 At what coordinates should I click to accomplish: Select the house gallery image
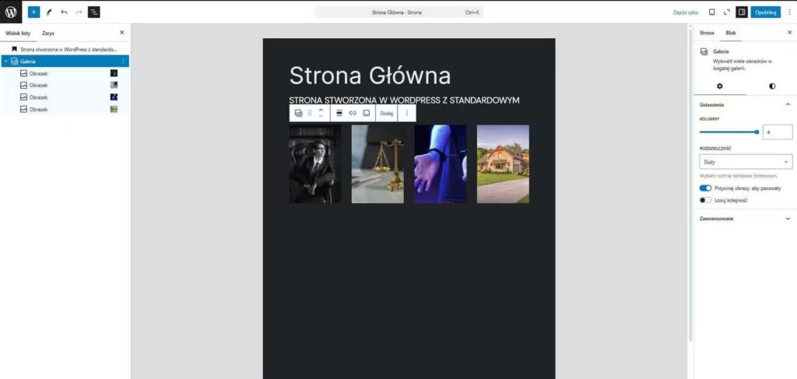pyautogui.click(x=503, y=164)
